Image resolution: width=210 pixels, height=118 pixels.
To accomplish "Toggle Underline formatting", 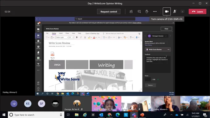I will coord(85,37).
